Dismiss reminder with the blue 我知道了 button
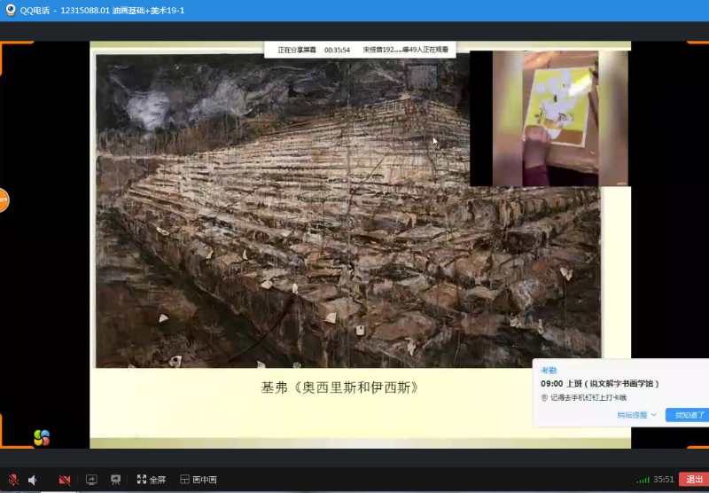This screenshot has width=709, height=493. (x=688, y=415)
